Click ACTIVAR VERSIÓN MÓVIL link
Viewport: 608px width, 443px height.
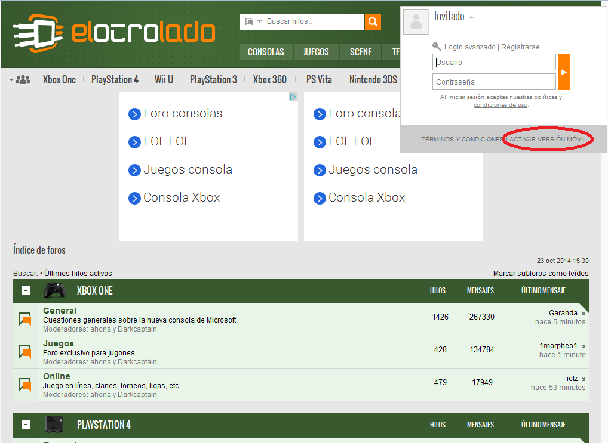[548, 139]
